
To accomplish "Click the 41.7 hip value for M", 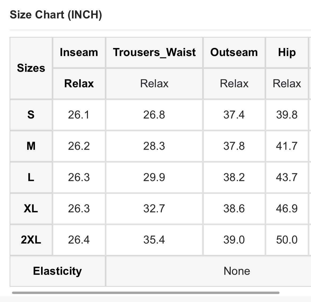I will 287,146.
